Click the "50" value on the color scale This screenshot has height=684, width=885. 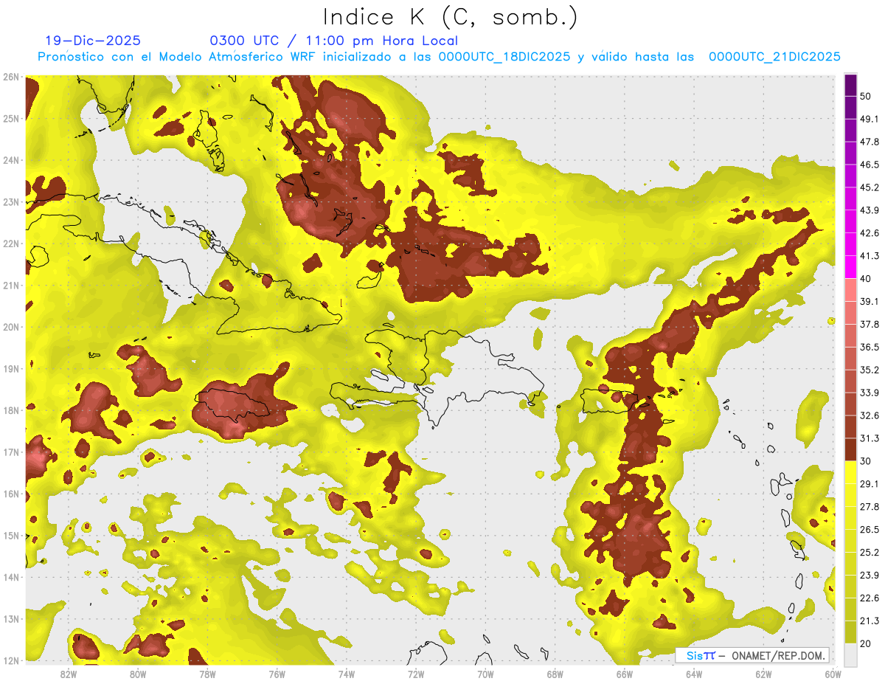pos(866,96)
